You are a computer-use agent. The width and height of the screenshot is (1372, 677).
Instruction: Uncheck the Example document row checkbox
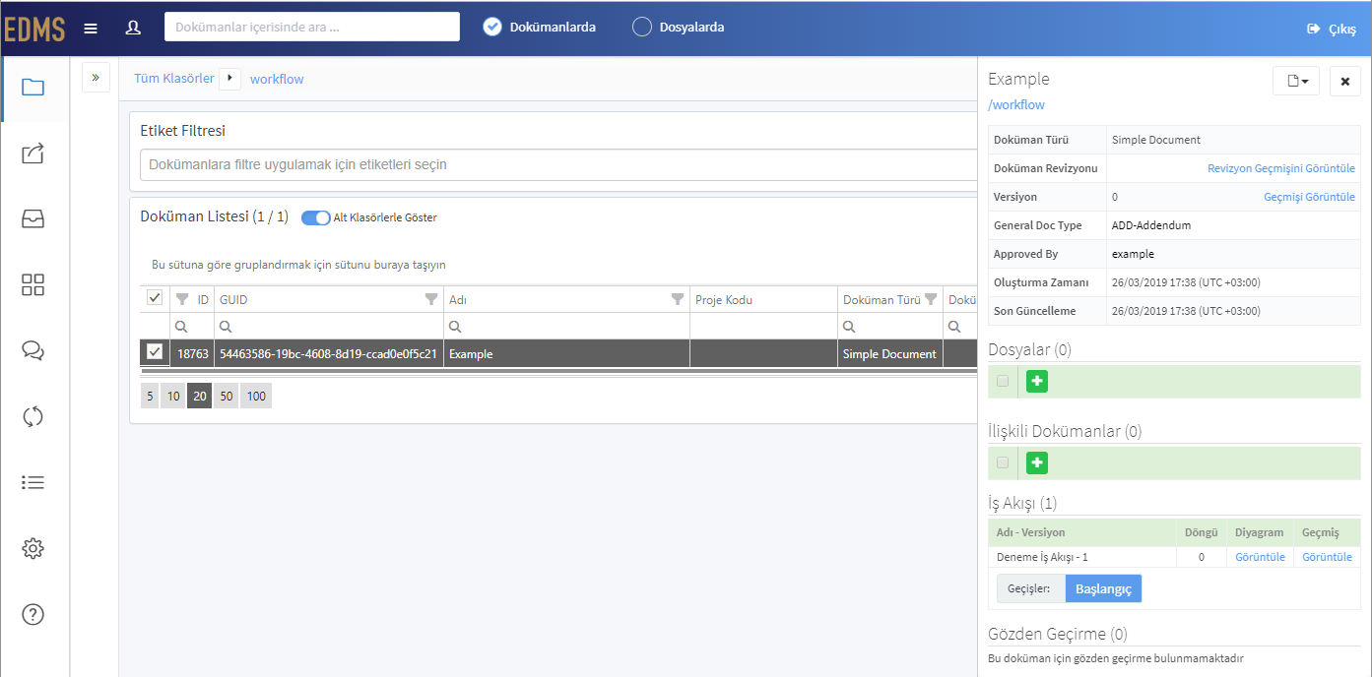(x=155, y=352)
